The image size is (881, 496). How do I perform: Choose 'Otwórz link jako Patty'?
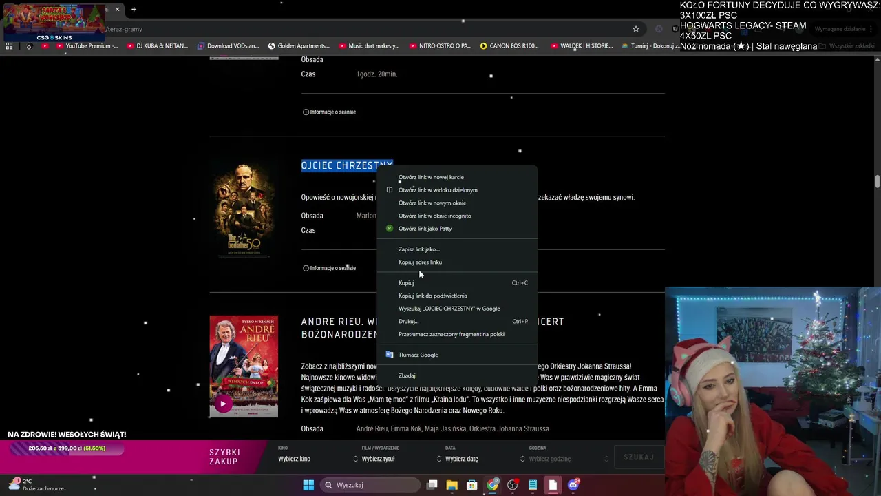[457, 229]
